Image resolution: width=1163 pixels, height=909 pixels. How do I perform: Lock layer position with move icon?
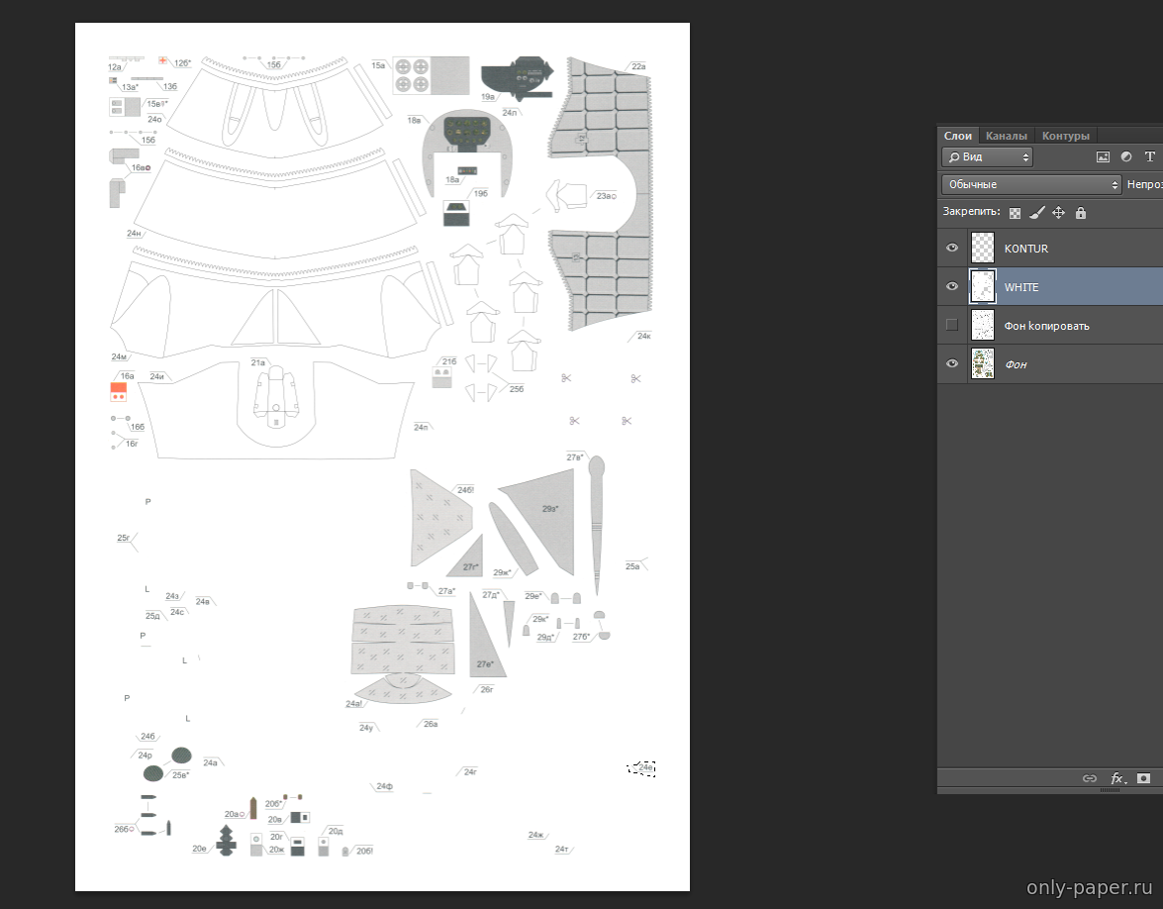click(1058, 213)
